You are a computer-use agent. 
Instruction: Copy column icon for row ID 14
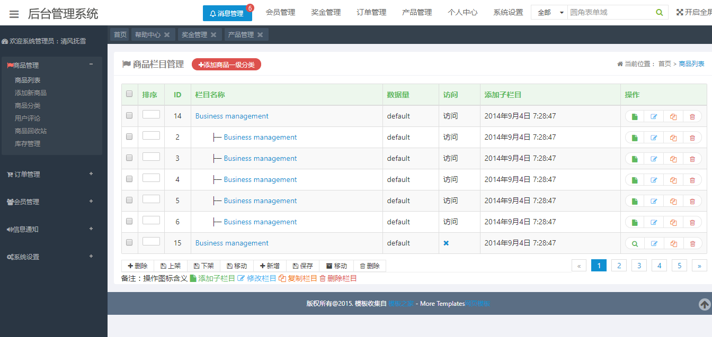tap(673, 116)
